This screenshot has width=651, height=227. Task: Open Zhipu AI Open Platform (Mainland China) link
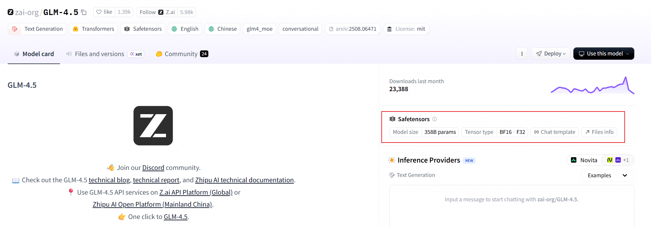[152, 204]
